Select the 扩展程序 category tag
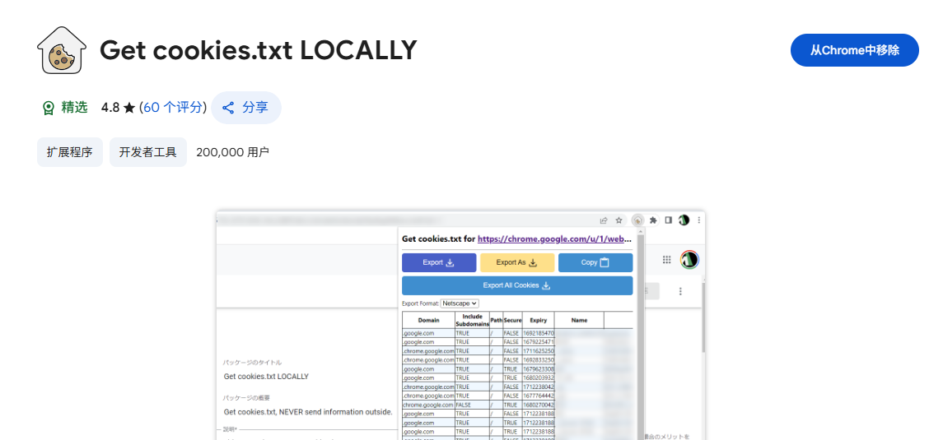The image size is (929, 440). pyautogui.click(x=70, y=153)
